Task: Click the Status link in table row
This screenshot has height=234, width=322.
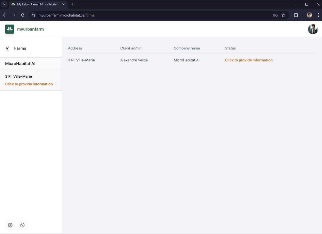Action: point(249,60)
